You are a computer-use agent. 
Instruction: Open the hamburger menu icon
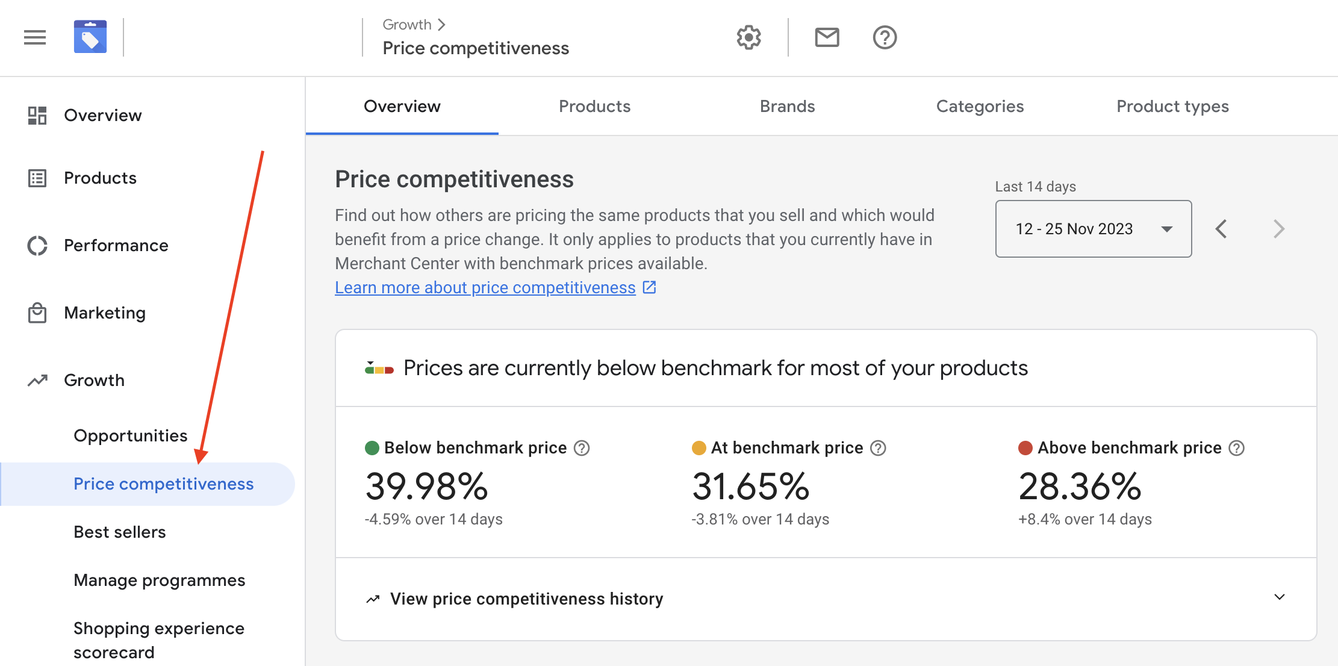(35, 37)
